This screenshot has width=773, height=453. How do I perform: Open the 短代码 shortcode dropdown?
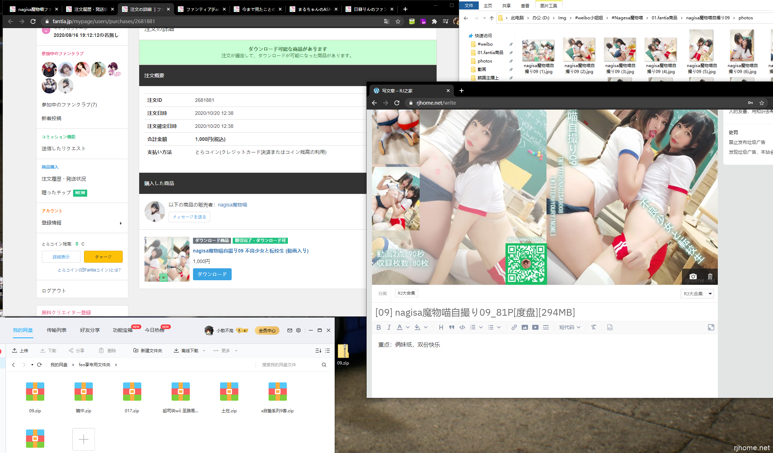click(569, 327)
